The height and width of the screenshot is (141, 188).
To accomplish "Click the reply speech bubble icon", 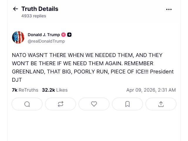I will (27, 104).
